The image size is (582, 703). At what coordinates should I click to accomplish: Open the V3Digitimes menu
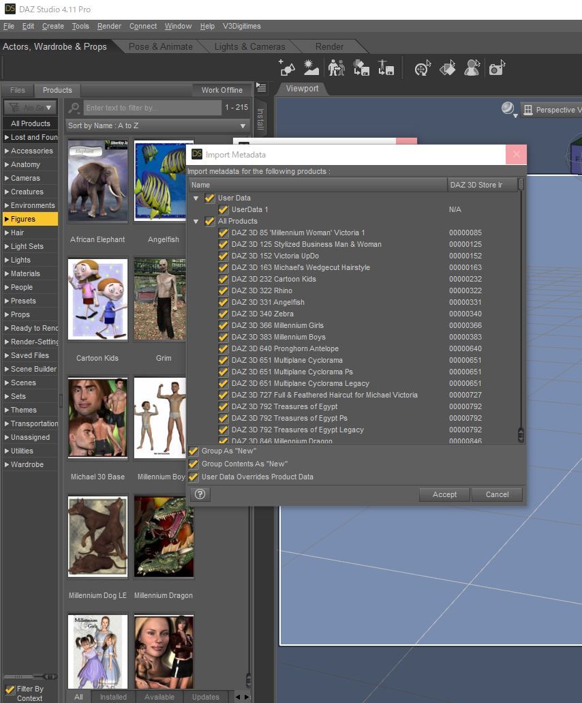coord(241,26)
